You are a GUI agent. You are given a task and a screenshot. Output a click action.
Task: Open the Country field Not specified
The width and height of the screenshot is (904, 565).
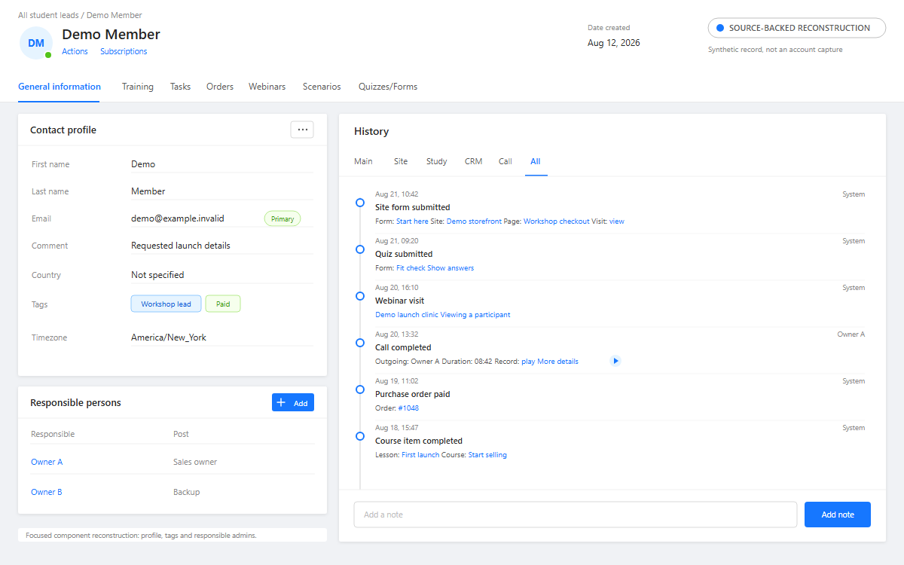click(157, 275)
